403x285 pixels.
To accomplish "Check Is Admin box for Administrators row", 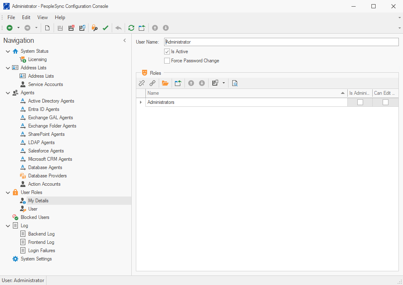I will click(x=360, y=102).
